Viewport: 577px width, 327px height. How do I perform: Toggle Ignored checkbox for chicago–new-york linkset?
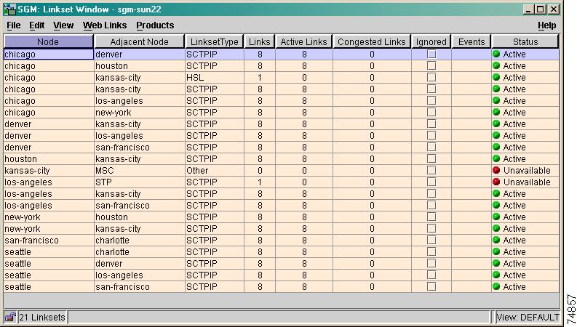[431, 112]
